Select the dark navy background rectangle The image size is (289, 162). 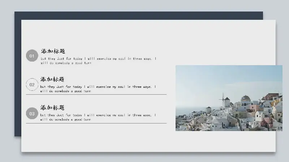[17, 72]
